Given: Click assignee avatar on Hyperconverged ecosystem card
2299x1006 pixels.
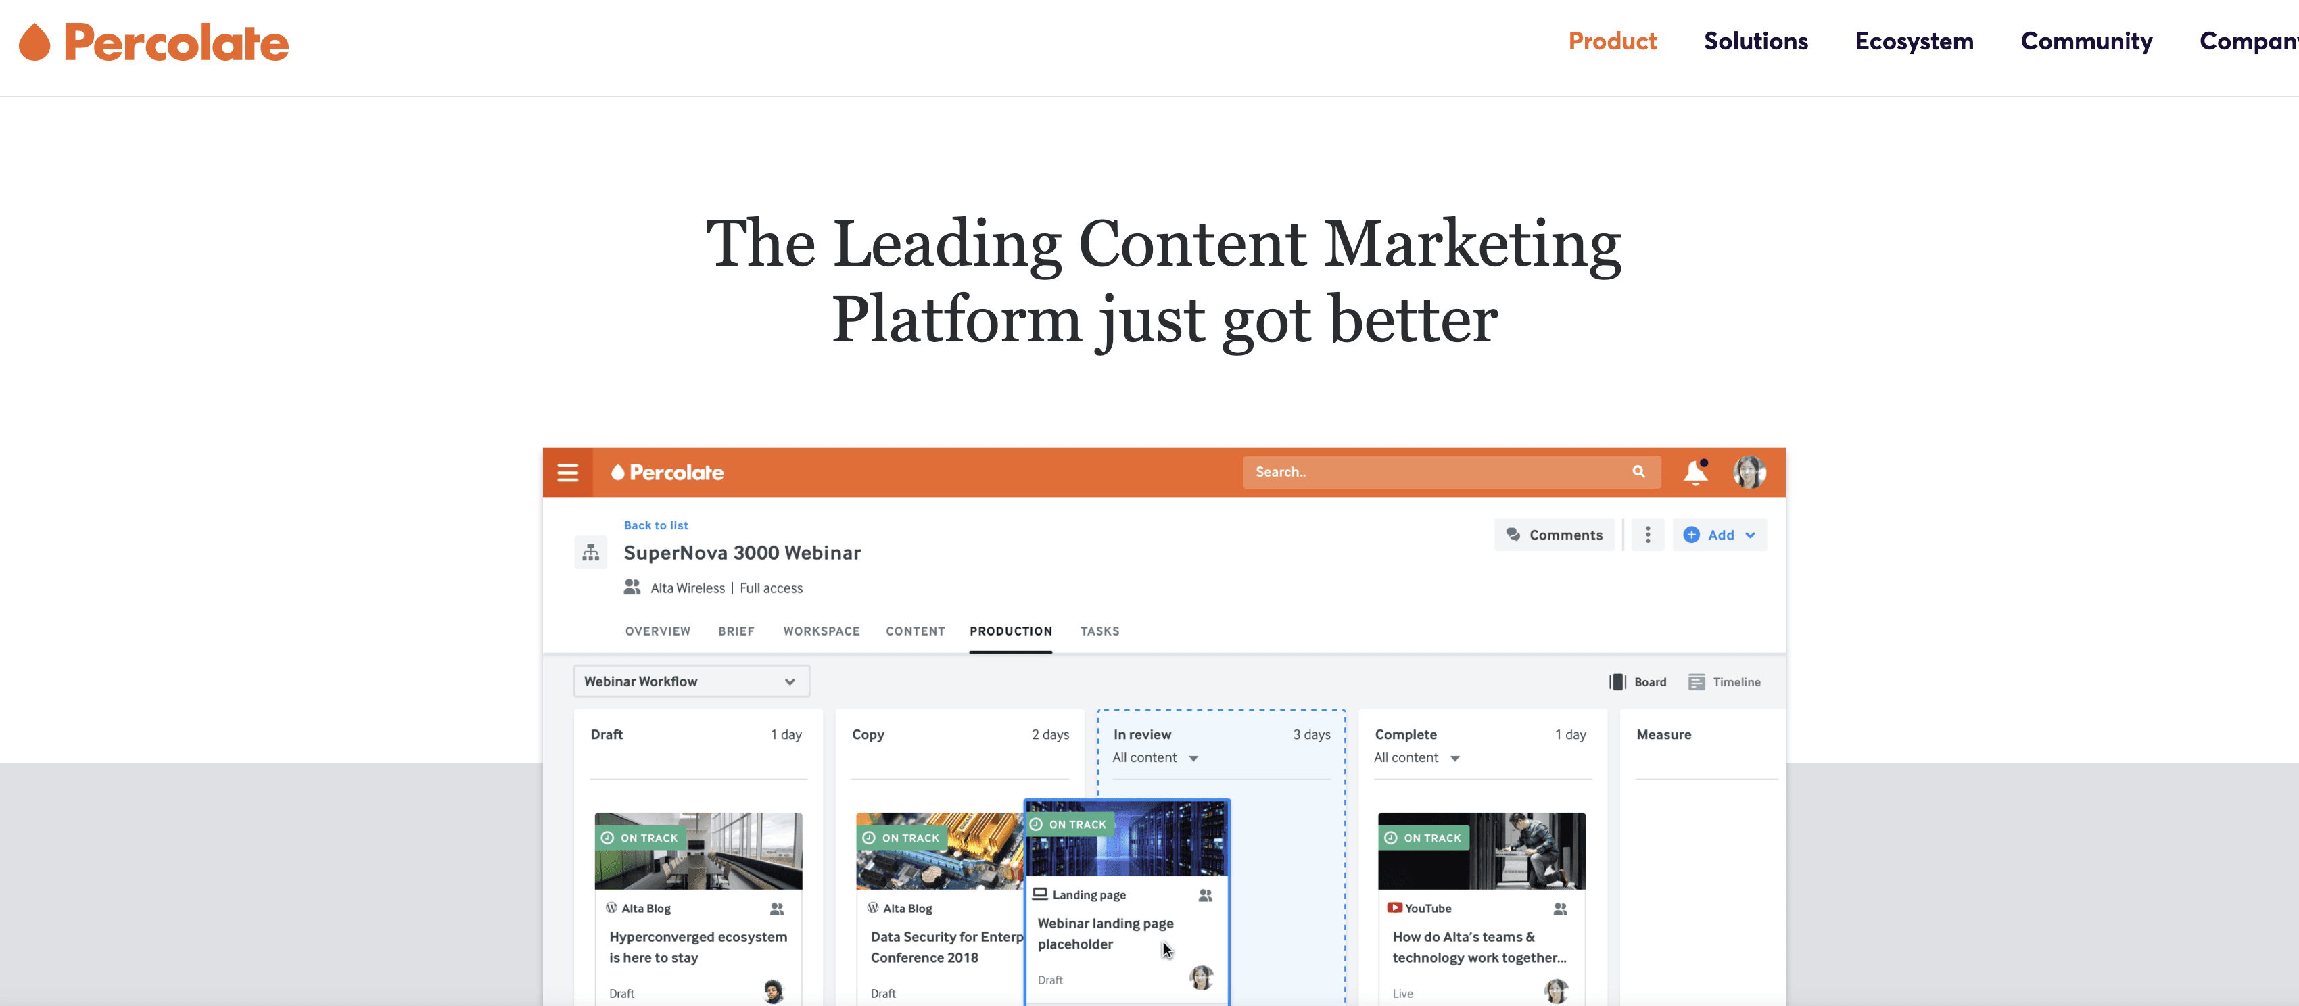Looking at the screenshot, I should pyautogui.click(x=774, y=991).
